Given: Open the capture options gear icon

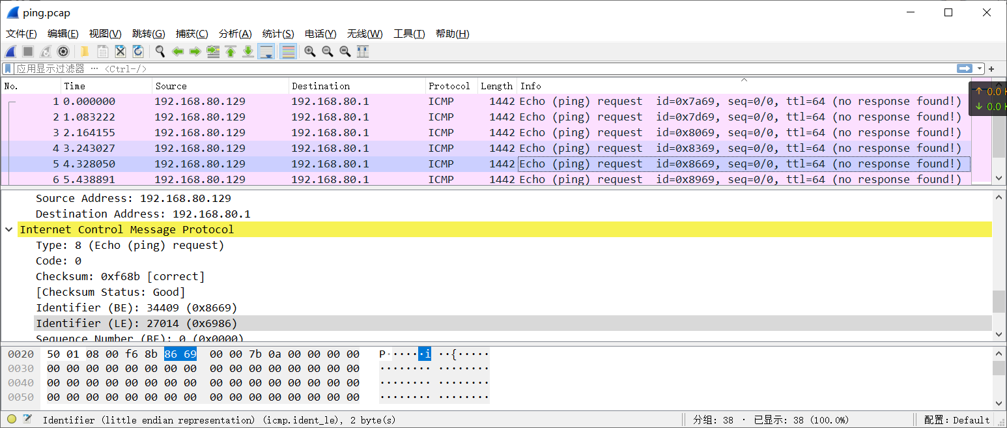Looking at the screenshot, I should (x=63, y=51).
